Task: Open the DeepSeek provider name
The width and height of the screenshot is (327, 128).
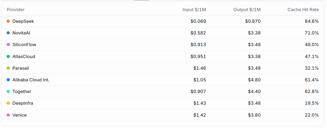Action: tap(23, 21)
